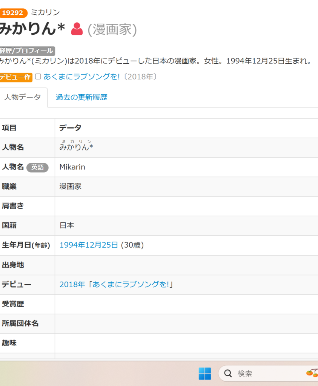Open the Windows Start menu

[204, 374]
